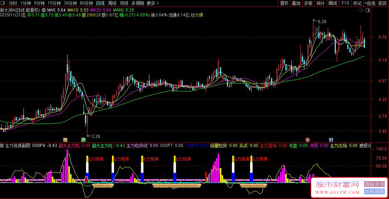Click the 财 marker icon under the chart
This screenshot has width=389, height=199.
point(331,140)
